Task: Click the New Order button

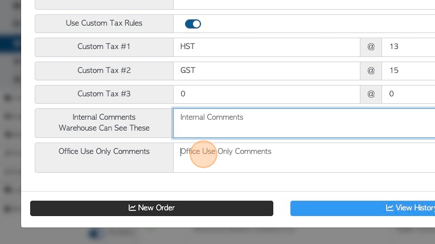Action: 152,208
